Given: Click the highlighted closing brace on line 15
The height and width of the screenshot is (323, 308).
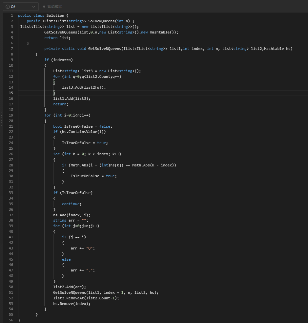Looking at the screenshot, I should 54,93.
